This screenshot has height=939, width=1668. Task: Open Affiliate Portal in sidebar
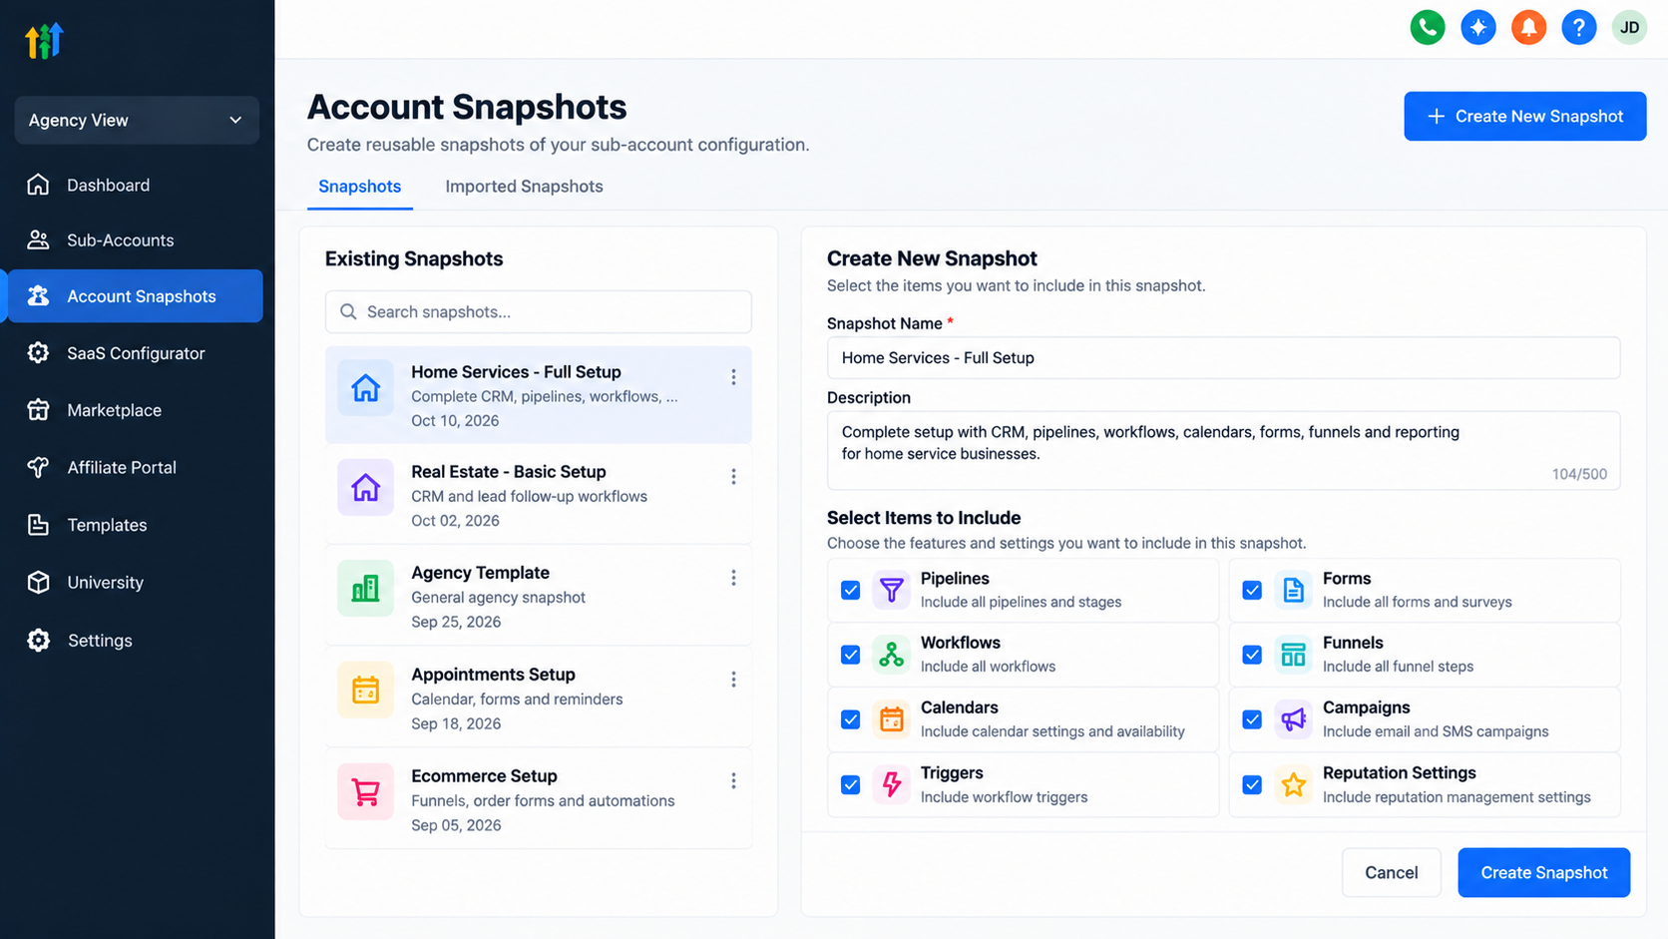point(135,467)
